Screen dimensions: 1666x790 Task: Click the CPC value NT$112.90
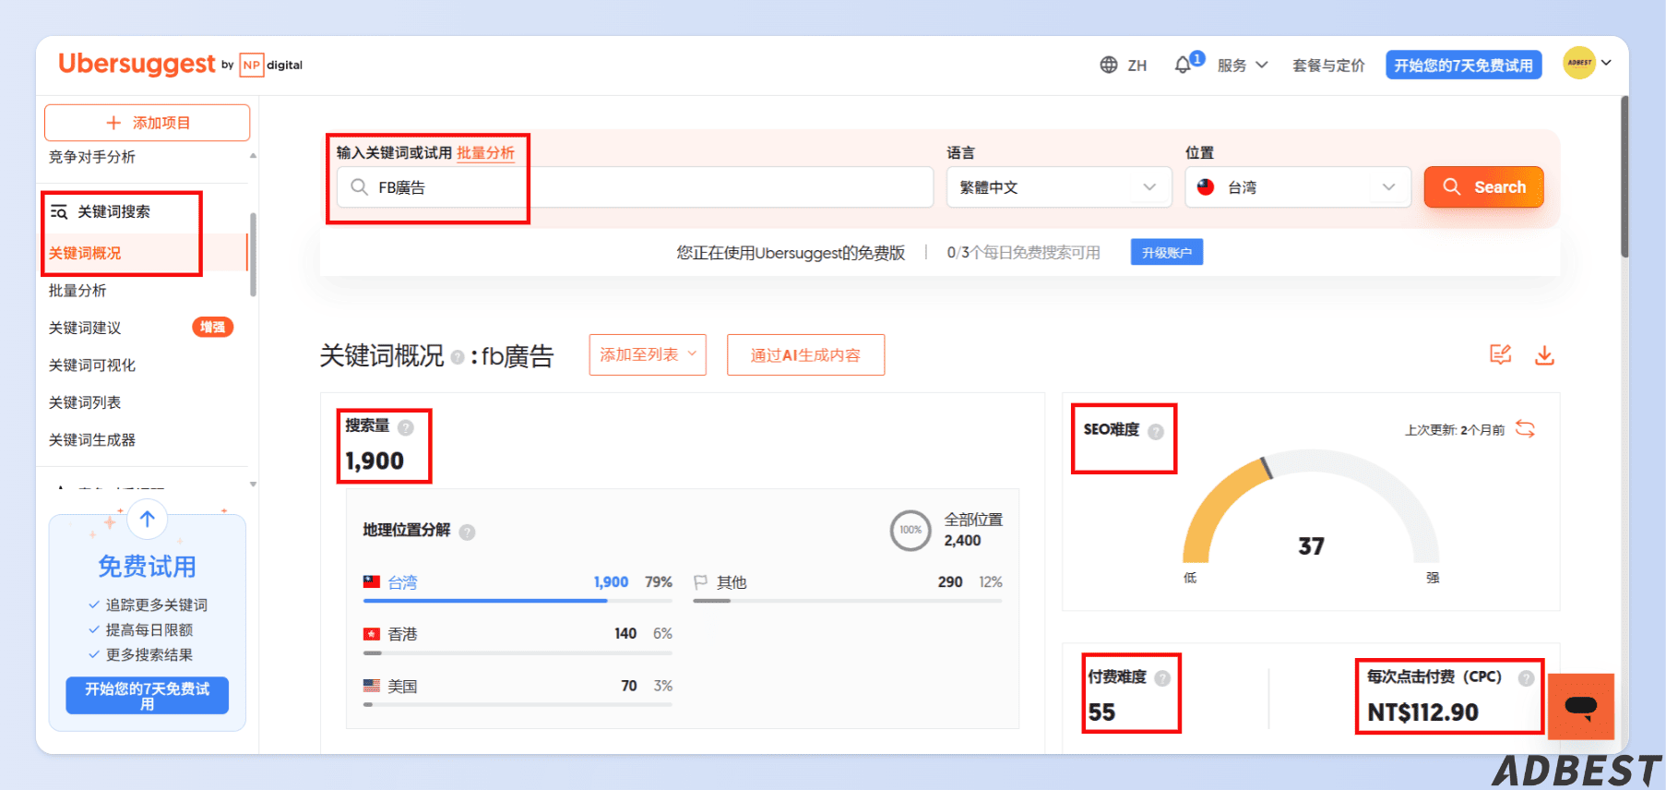coord(1422,712)
